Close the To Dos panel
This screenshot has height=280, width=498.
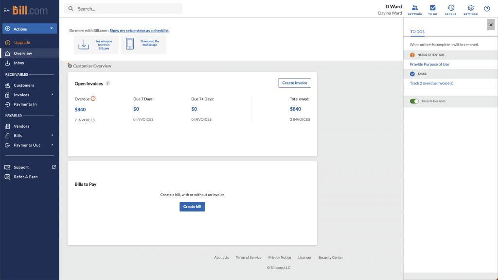pos(491,25)
